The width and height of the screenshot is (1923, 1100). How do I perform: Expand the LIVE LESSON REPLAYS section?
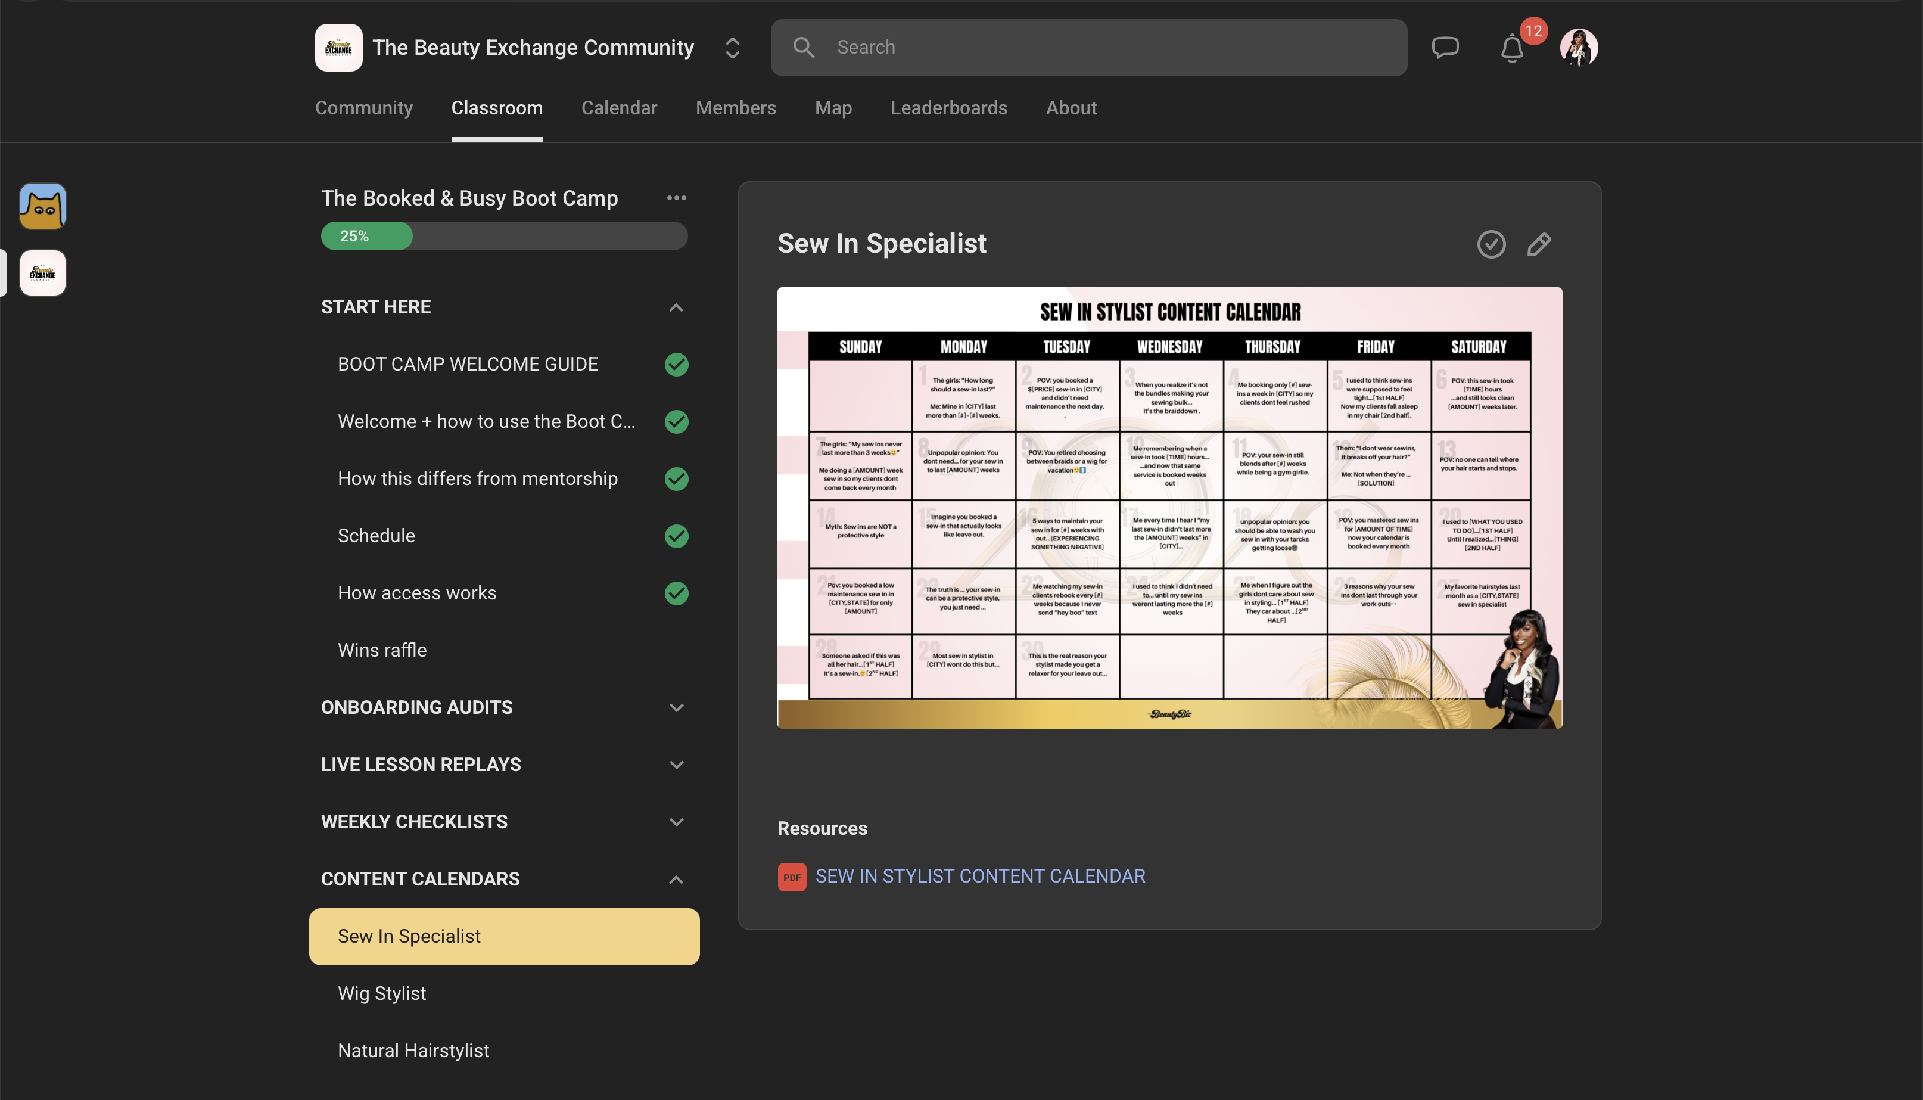click(676, 765)
